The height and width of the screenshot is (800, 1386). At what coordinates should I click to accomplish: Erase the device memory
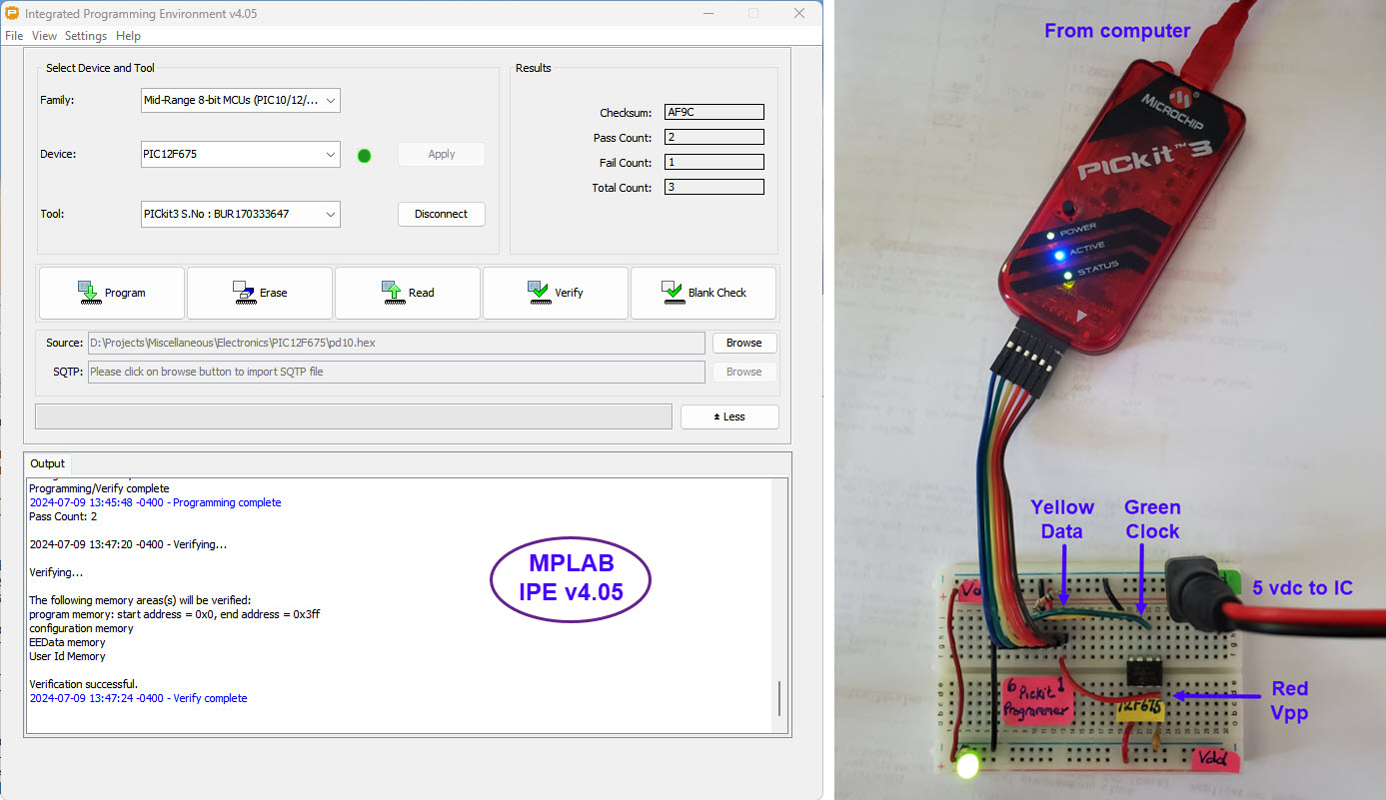259,292
